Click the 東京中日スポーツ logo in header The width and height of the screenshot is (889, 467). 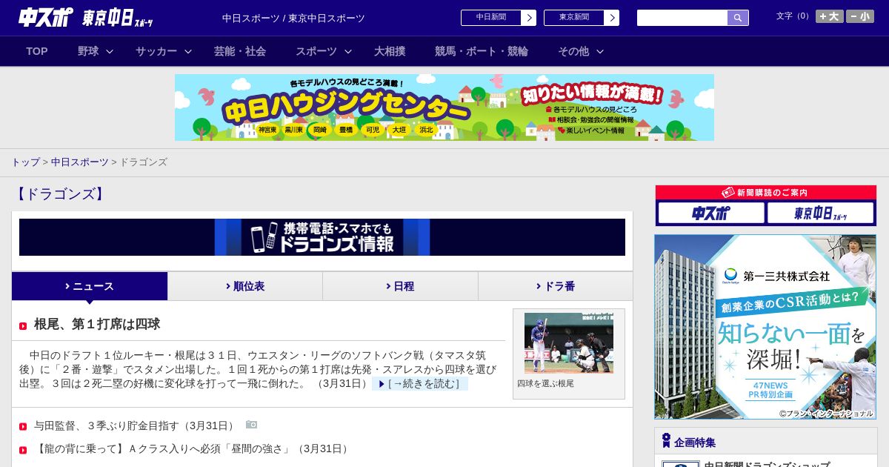[118, 18]
